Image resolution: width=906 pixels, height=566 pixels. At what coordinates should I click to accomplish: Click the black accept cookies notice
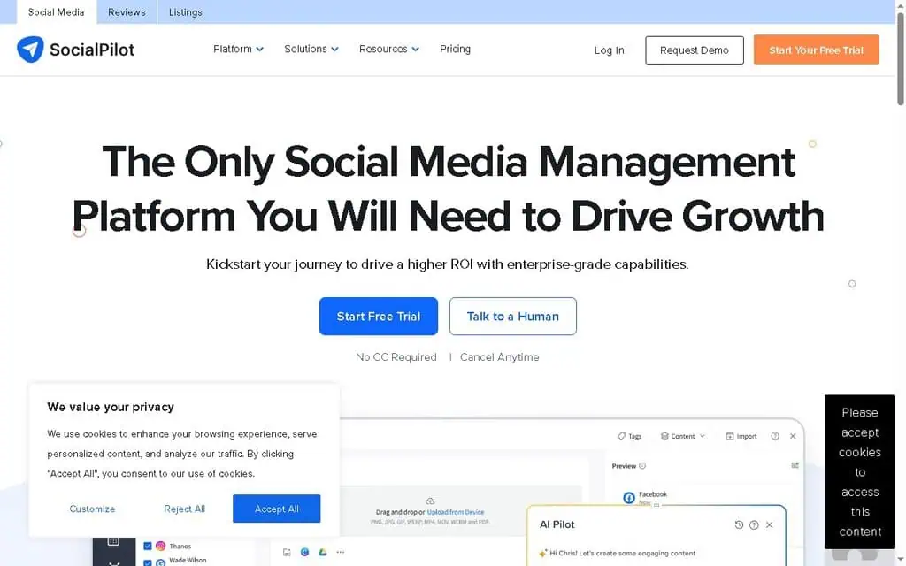coord(860,472)
